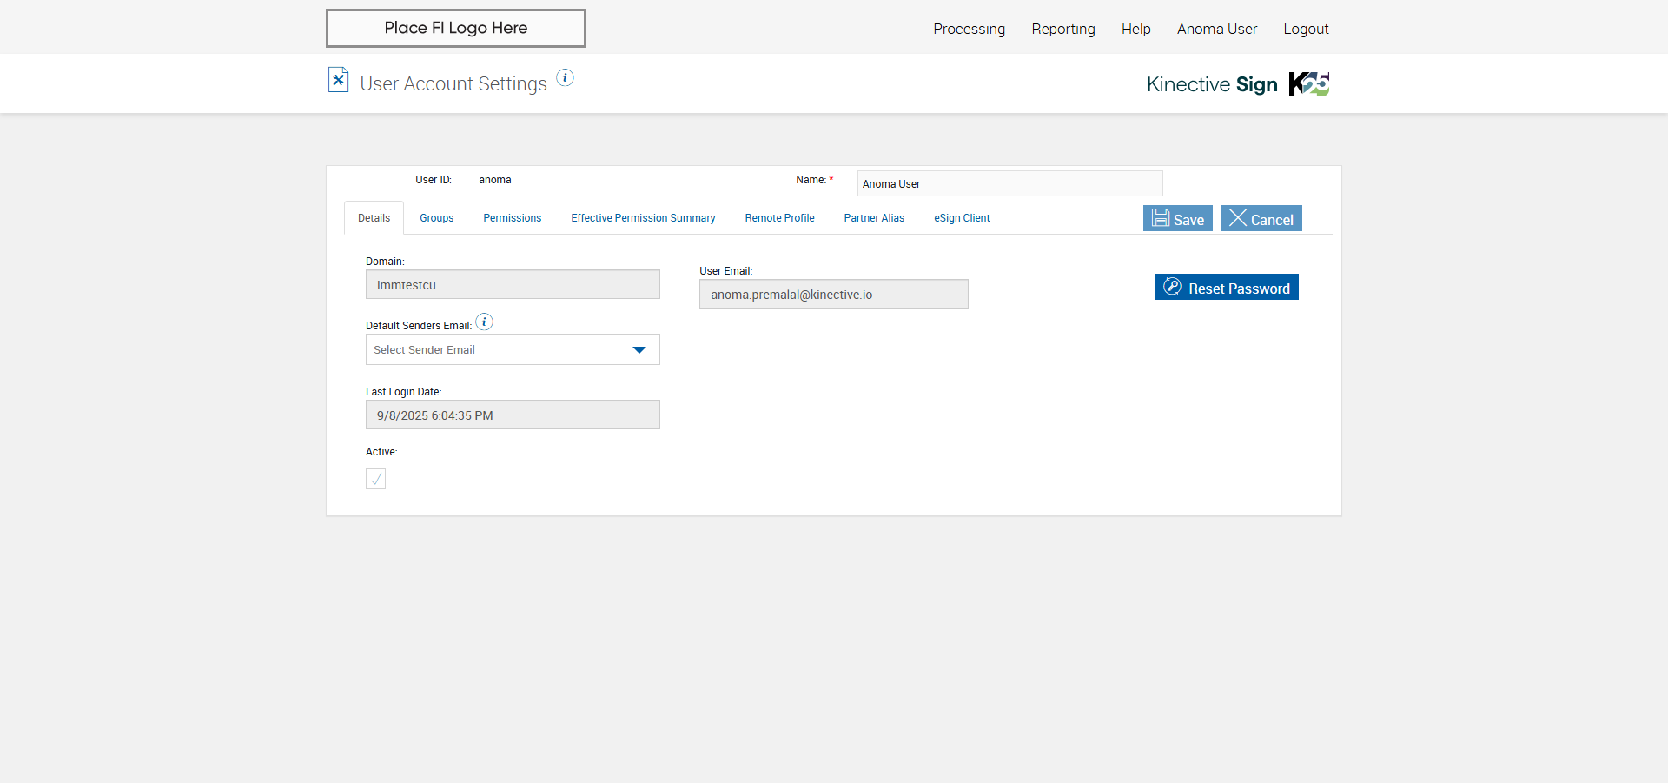Screen dimensions: 1668x783
Task: Open the Effective Permission Summary tab
Action: (643, 218)
